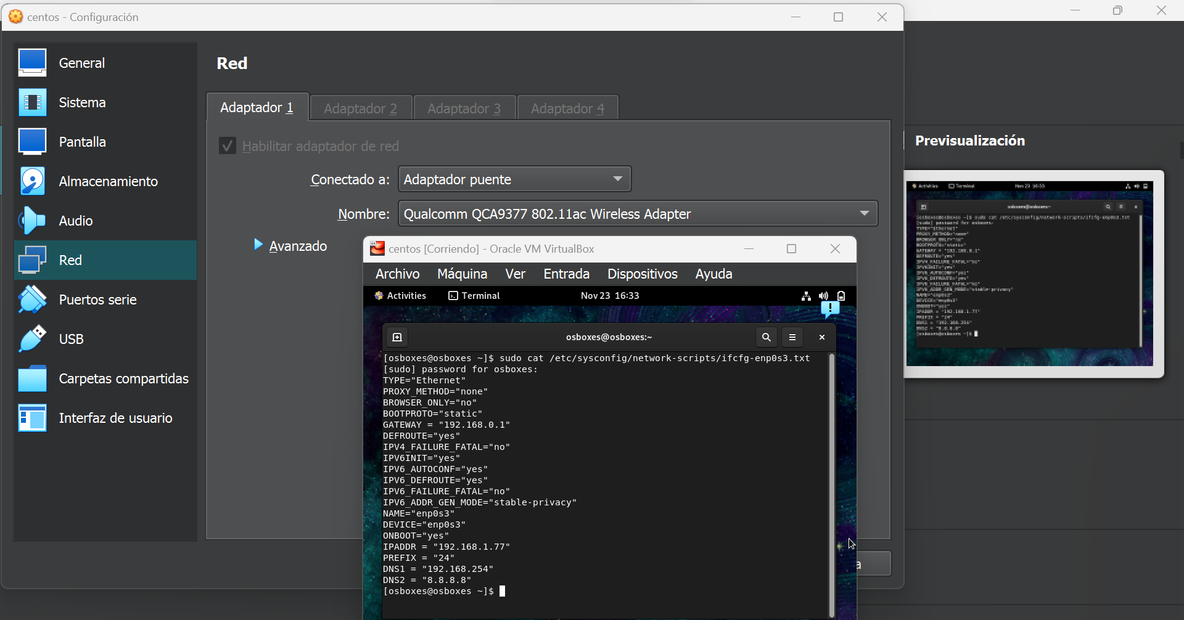
Task: Select the Audio speaker icon
Action: [x=32, y=221]
